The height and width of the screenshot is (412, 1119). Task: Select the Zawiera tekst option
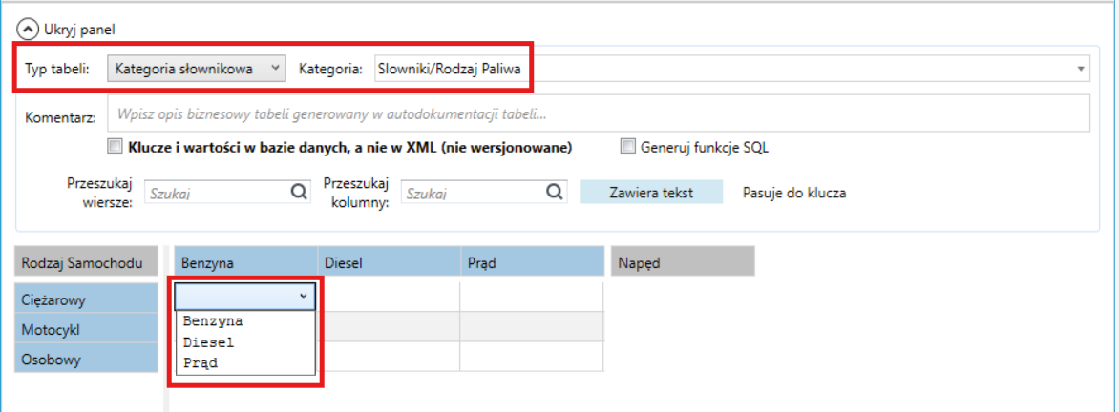[x=651, y=193]
